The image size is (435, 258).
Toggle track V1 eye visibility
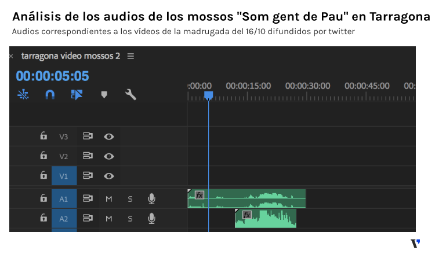(108, 176)
